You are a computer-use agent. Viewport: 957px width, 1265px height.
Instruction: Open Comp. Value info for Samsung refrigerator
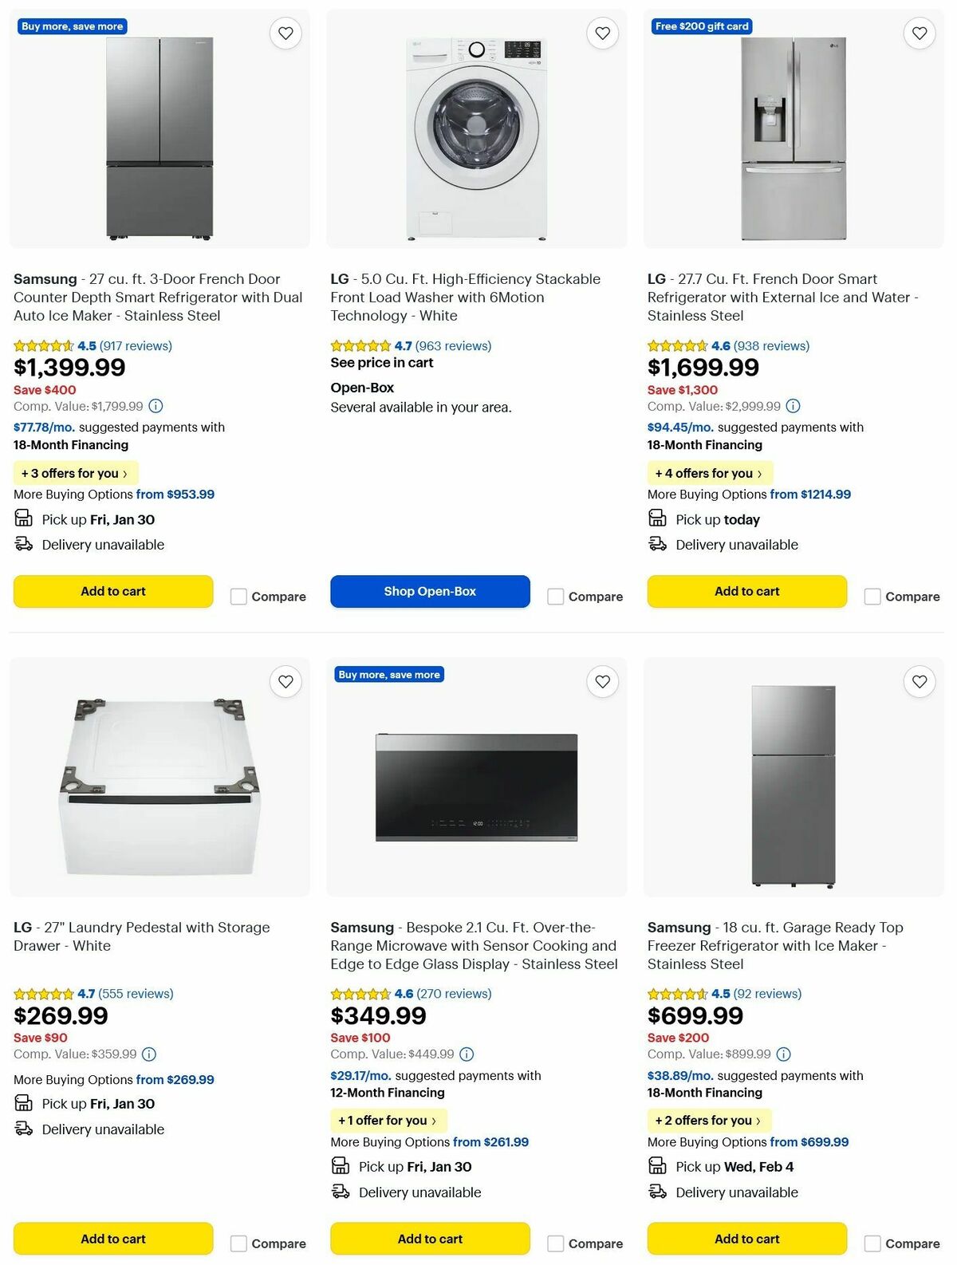click(156, 406)
